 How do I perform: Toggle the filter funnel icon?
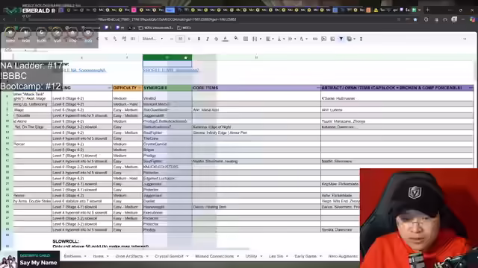coord(341,39)
